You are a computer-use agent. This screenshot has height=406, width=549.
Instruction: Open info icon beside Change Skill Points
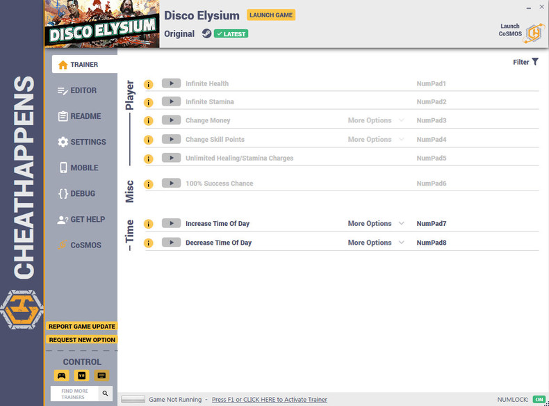coord(149,140)
